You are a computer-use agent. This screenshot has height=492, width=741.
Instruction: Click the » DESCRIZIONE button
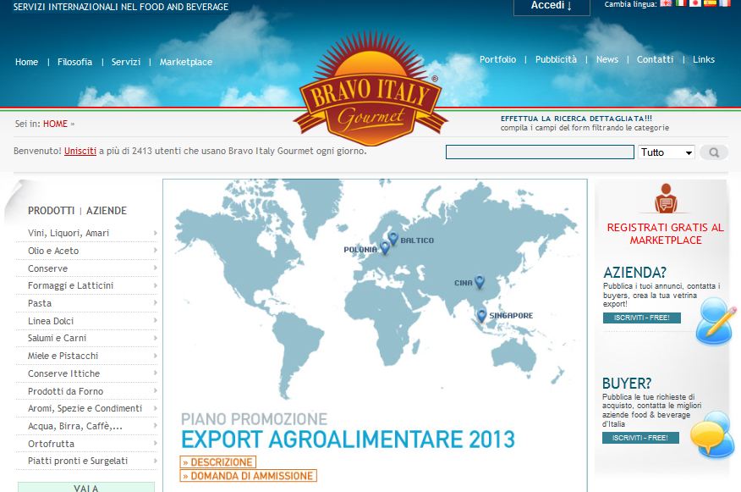218,462
